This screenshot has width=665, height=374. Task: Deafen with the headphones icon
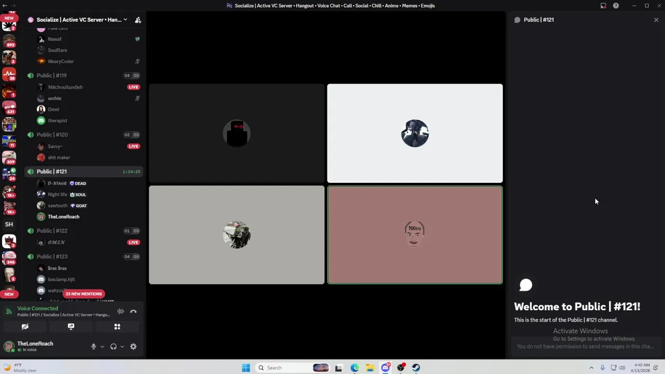[113, 346]
